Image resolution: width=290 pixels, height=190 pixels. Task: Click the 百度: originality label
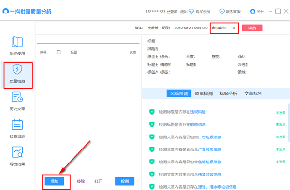(x=190, y=56)
